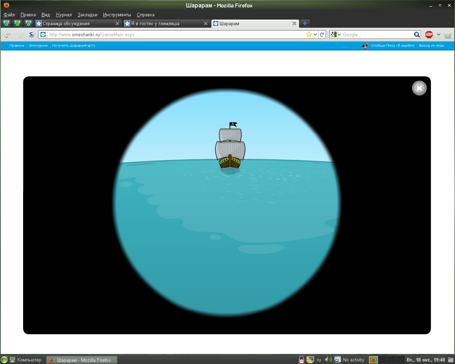The image size is (455, 364).
Task: Open the Закладки menu
Action: (87, 15)
